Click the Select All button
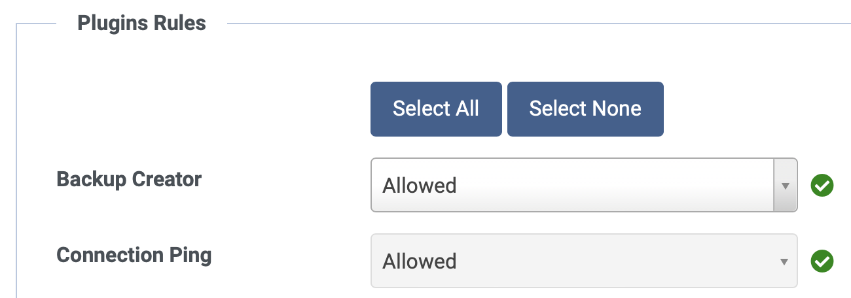Image resolution: width=851 pixels, height=298 pixels. pos(436,108)
